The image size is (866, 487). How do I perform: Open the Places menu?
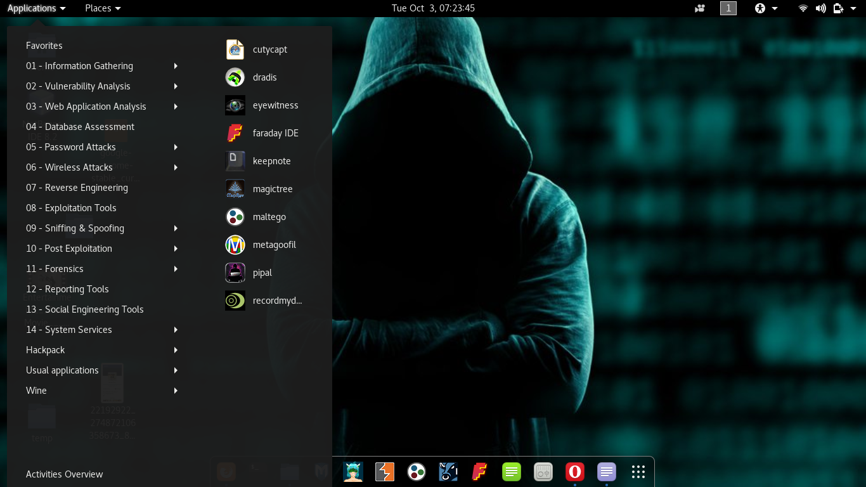coord(103,8)
